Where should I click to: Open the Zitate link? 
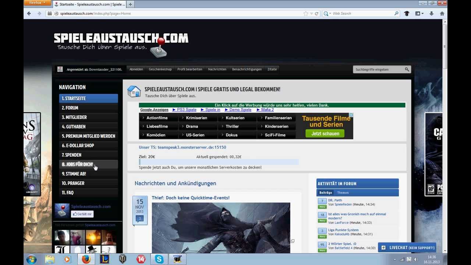pyautogui.click(x=272, y=69)
